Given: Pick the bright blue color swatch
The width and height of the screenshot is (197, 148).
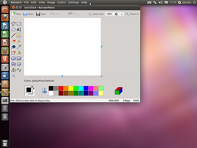Looking at the screenshot, I should tap(86, 88).
